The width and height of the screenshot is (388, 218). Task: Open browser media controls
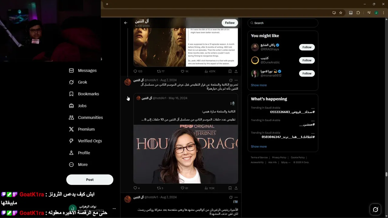[x=369, y=13]
